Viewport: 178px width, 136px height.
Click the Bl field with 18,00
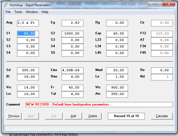28,77
